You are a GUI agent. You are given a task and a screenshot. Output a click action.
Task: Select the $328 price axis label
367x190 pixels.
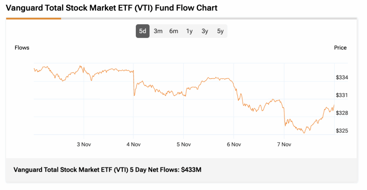[x=342, y=113]
